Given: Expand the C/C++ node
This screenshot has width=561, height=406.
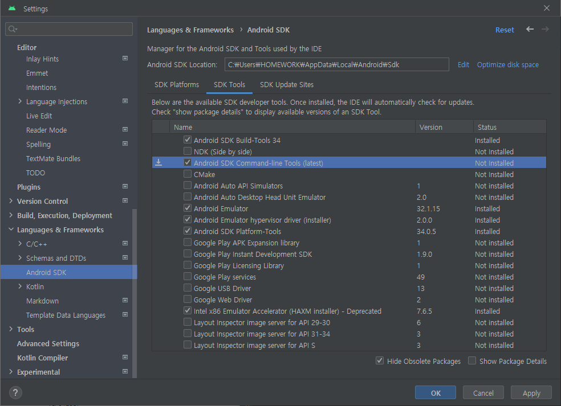Looking at the screenshot, I should click(x=20, y=244).
